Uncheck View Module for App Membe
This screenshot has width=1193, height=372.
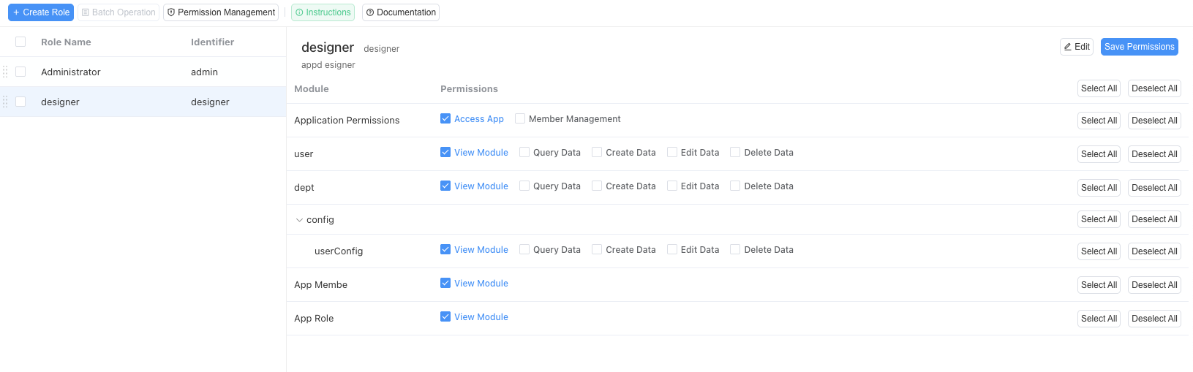pyautogui.click(x=445, y=283)
